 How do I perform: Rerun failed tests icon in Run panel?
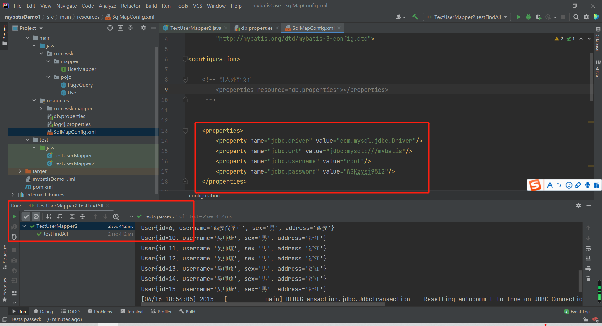point(14,227)
